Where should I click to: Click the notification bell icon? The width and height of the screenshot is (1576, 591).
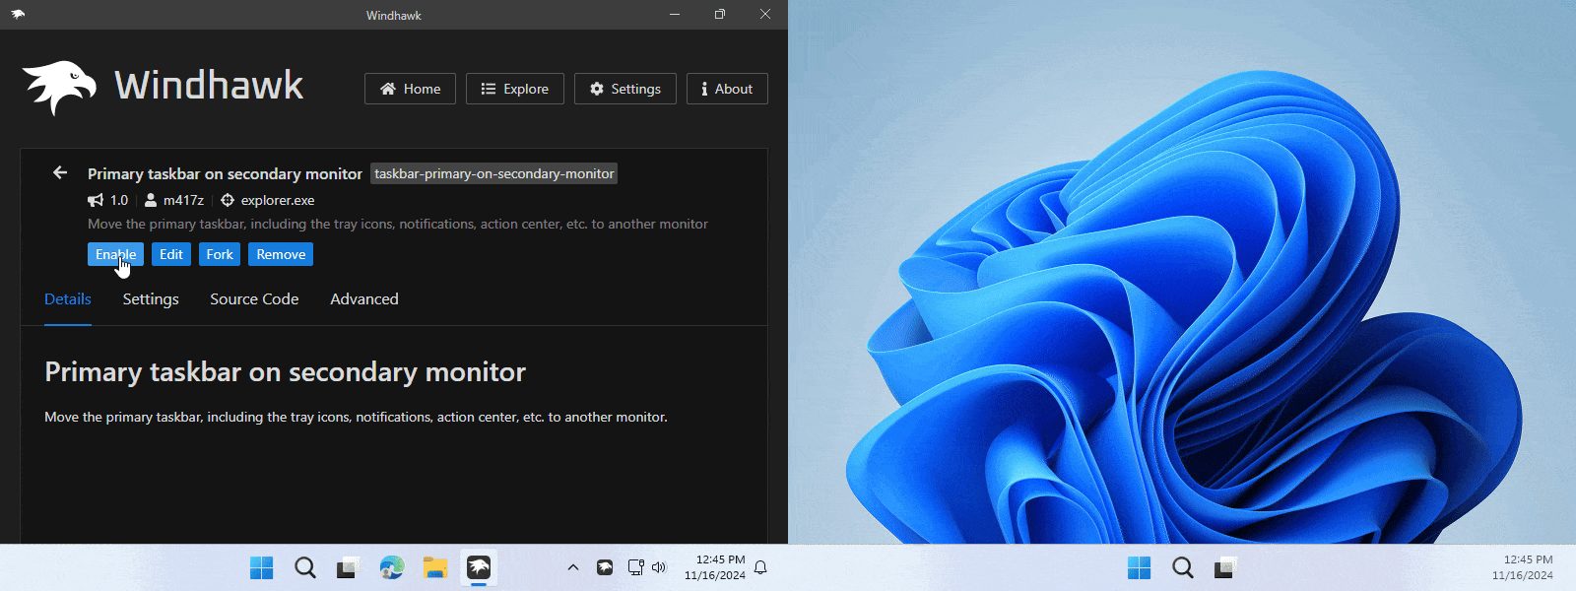(x=760, y=567)
